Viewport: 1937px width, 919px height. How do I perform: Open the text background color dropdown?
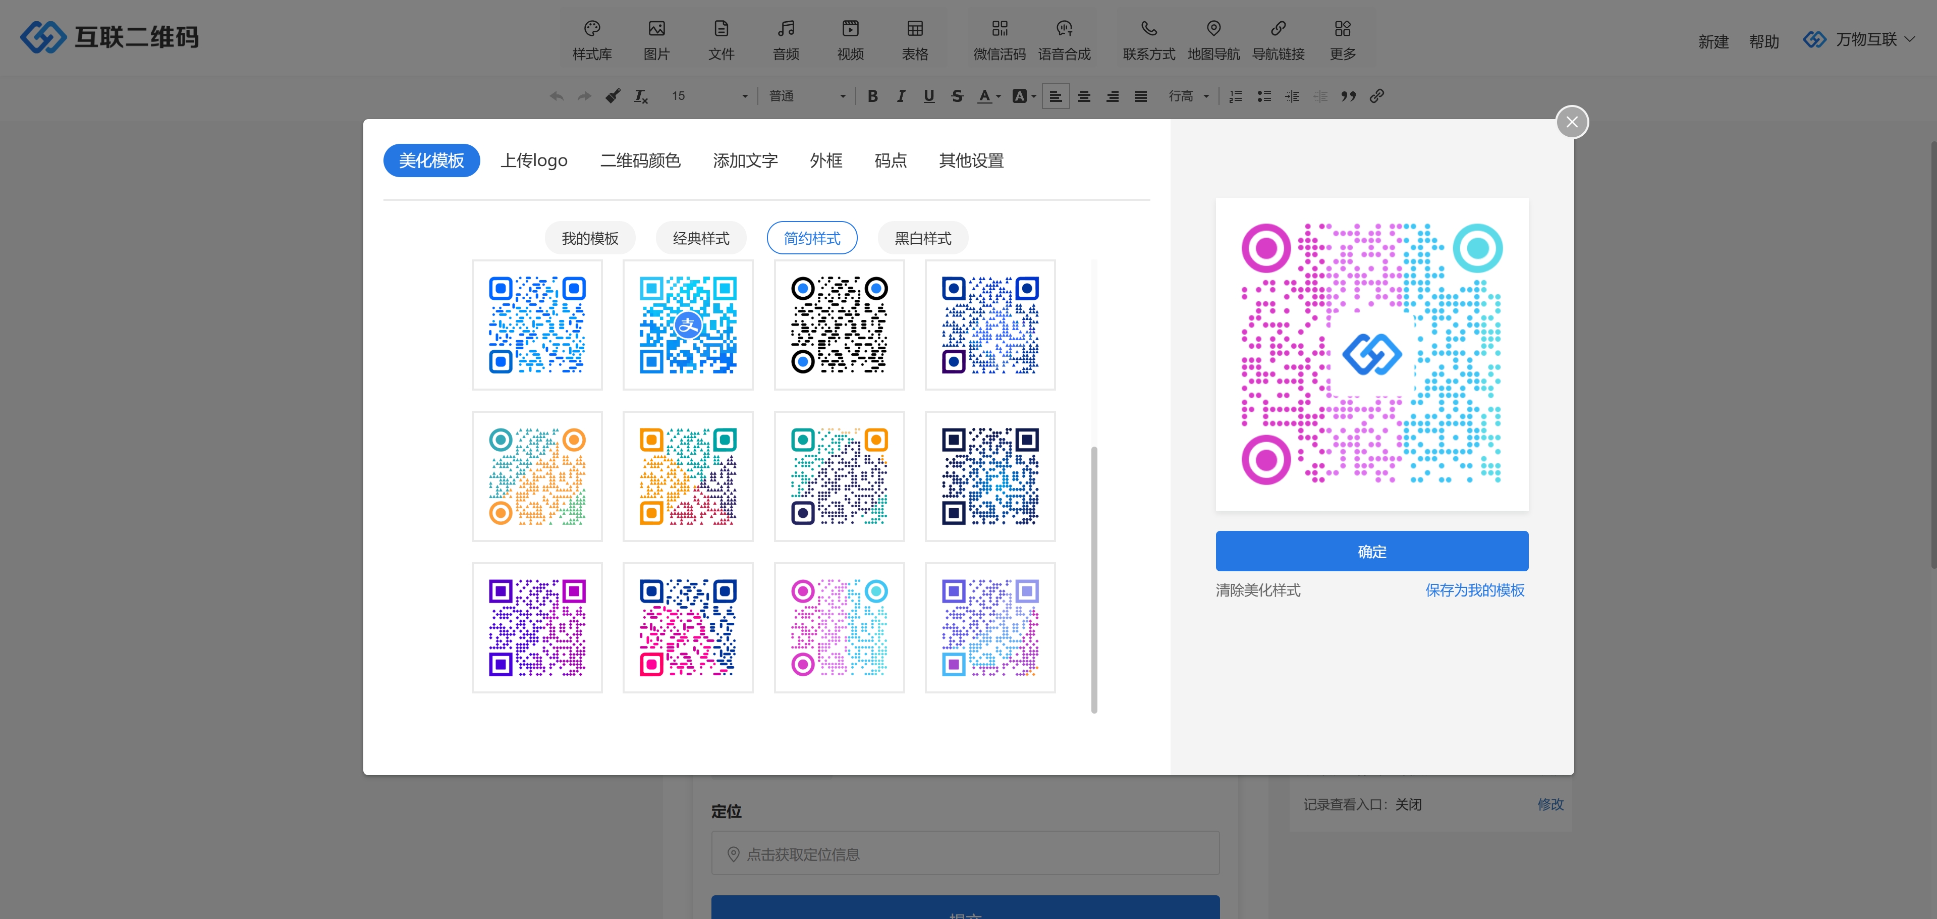[x=1024, y=96]
